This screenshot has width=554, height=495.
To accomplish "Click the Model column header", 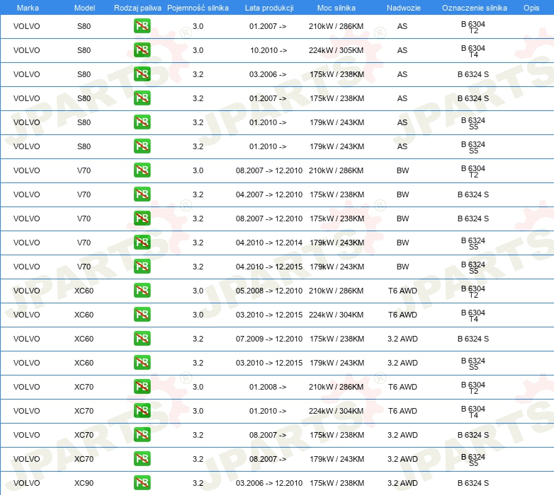I will point(84,8).
